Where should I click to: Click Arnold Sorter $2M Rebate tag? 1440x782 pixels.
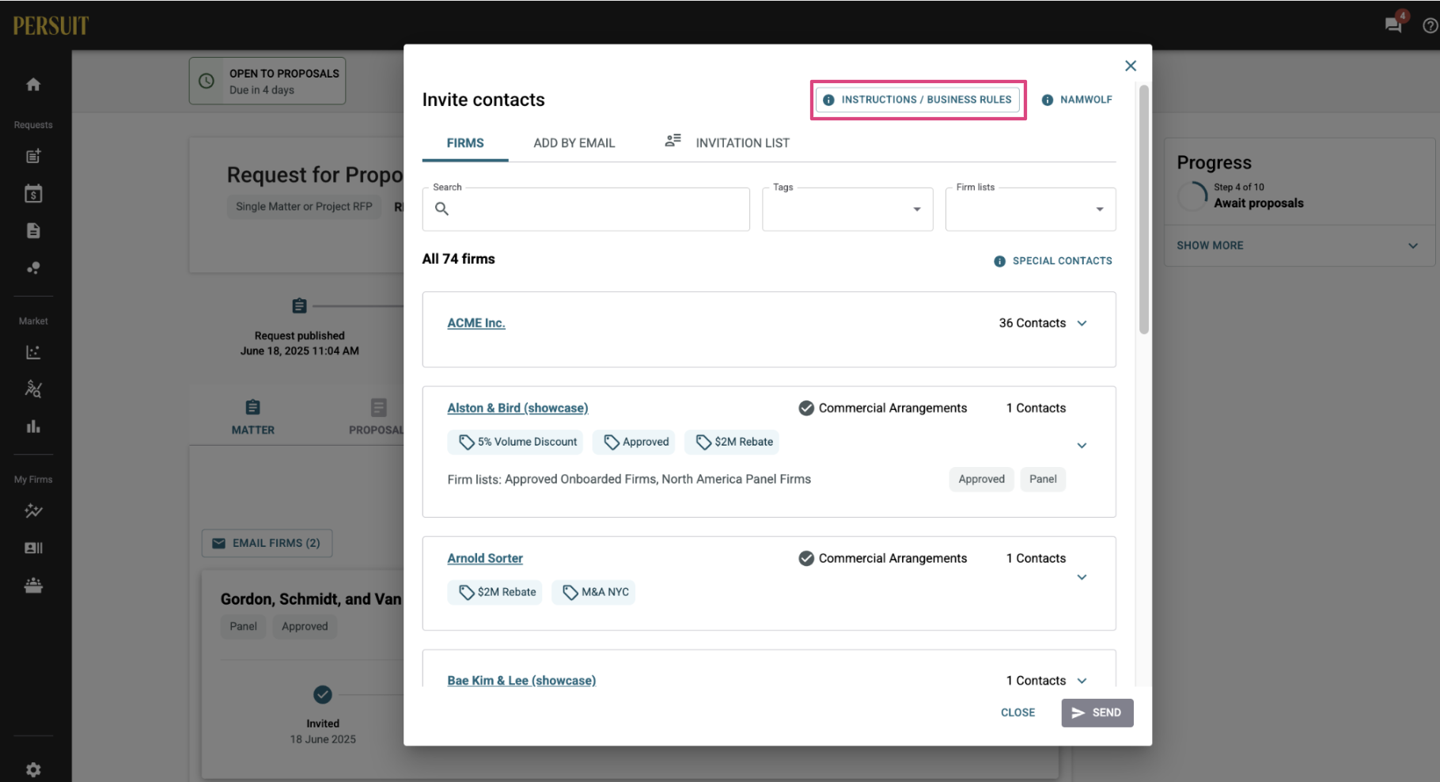495,592
